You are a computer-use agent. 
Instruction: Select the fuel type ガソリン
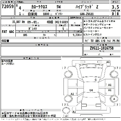pyautogui.click(x=59, y=14)
